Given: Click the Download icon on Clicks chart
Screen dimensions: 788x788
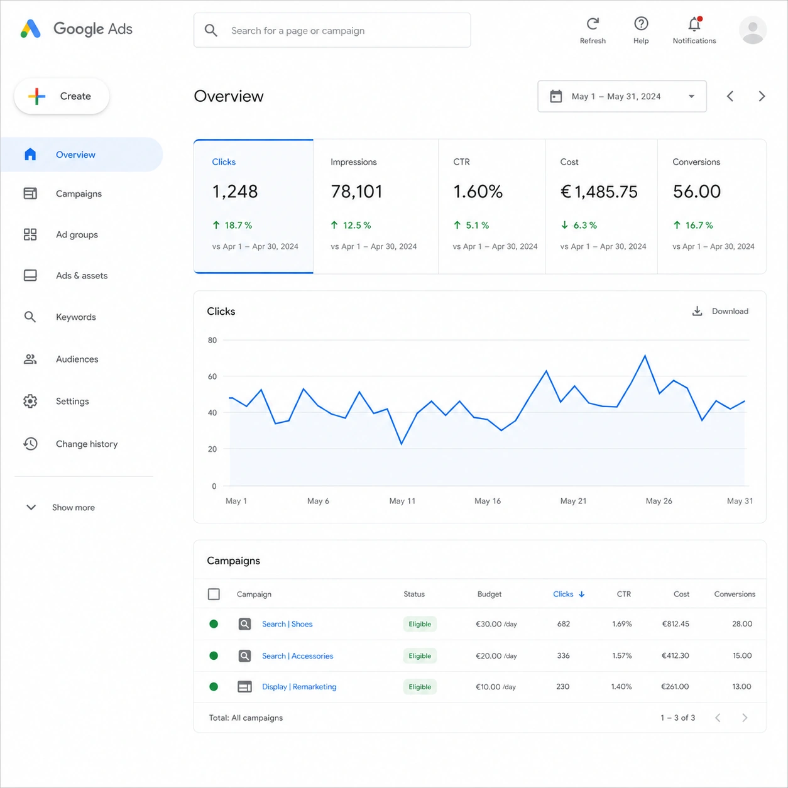Looking at the screenshot, I should (x=698, y=311).
